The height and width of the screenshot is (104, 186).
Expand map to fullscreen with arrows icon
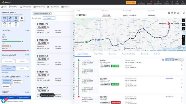[183, 20]
